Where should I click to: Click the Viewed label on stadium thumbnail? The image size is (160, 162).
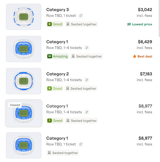15,105
